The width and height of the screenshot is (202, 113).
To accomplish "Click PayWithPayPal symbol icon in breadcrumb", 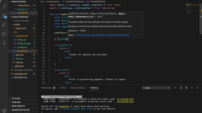I will pos(88,2).
